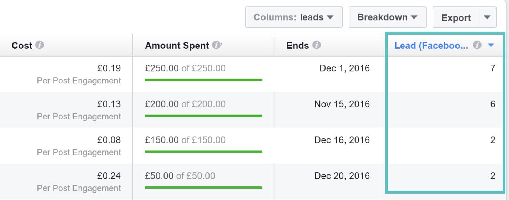Click the Export button
This screenshot has height=200, width=509.
click(456, 17)
